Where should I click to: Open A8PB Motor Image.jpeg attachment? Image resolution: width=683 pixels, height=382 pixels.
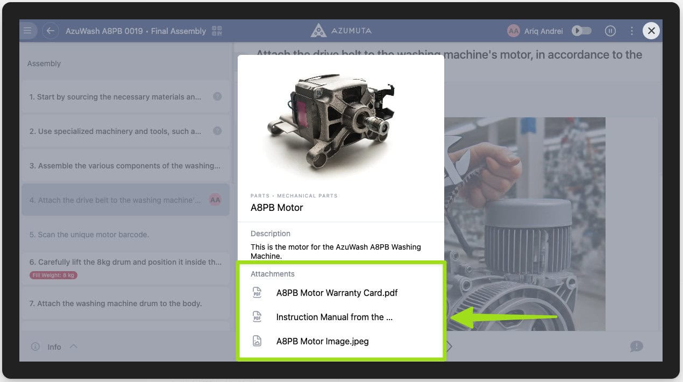click(322, 341)
